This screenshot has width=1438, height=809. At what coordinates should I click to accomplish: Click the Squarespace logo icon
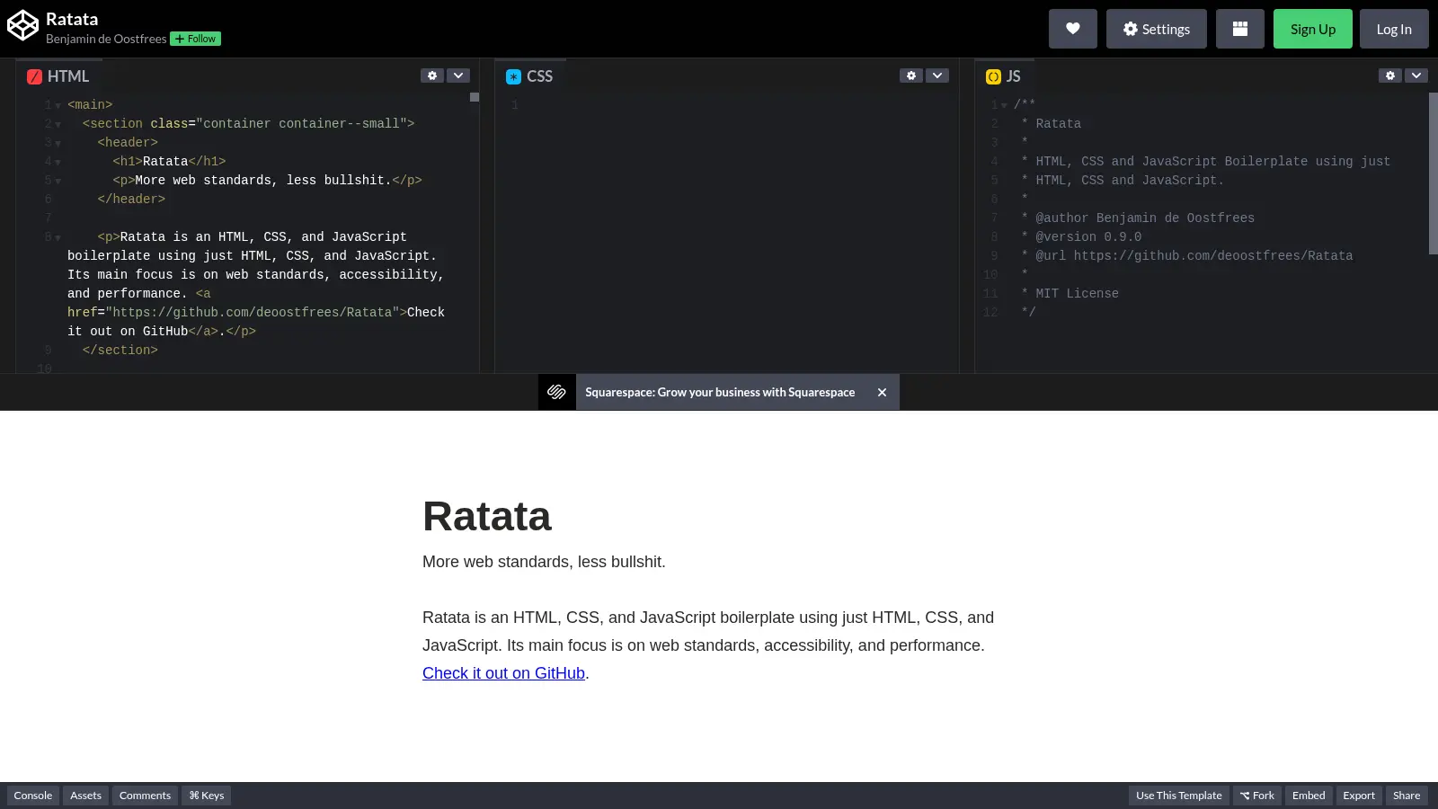(x=556, y=392)
